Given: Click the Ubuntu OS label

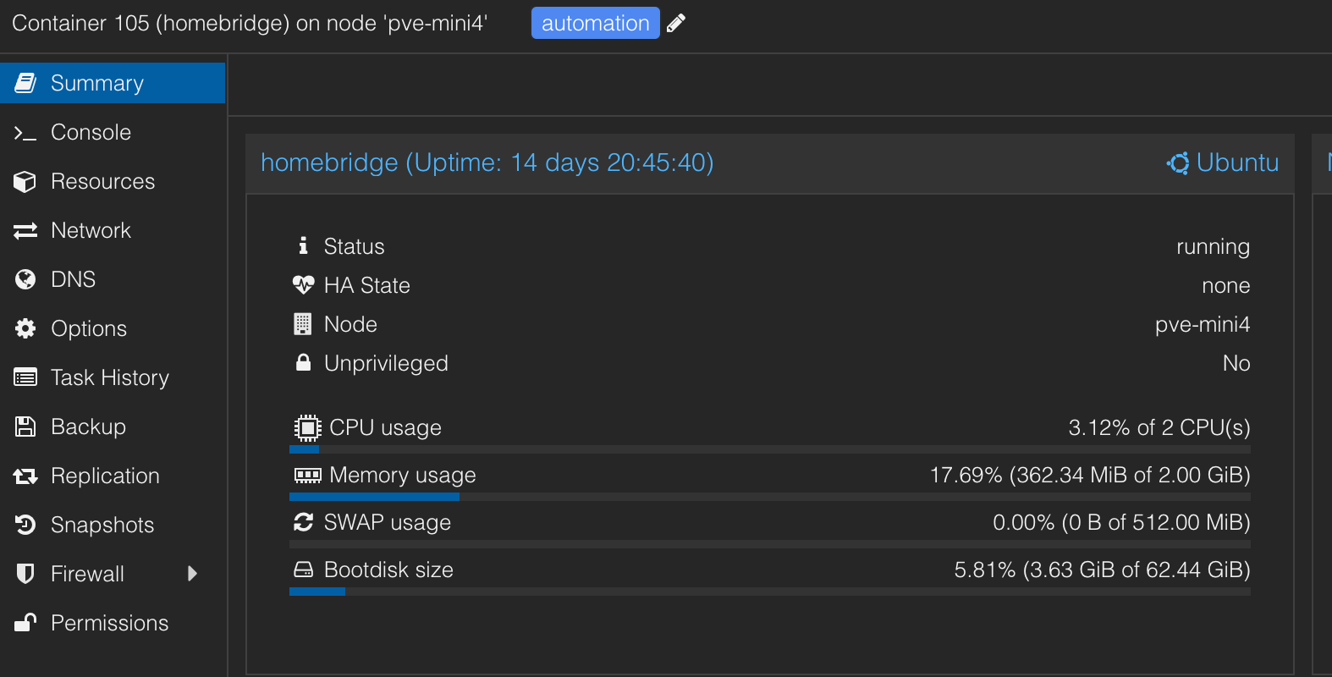Looking at the screenshot, I should [1223, 162].
